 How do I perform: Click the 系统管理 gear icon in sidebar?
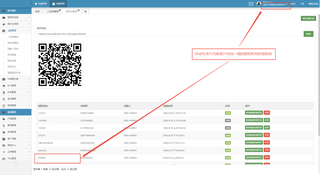click(x=4, y=132)
